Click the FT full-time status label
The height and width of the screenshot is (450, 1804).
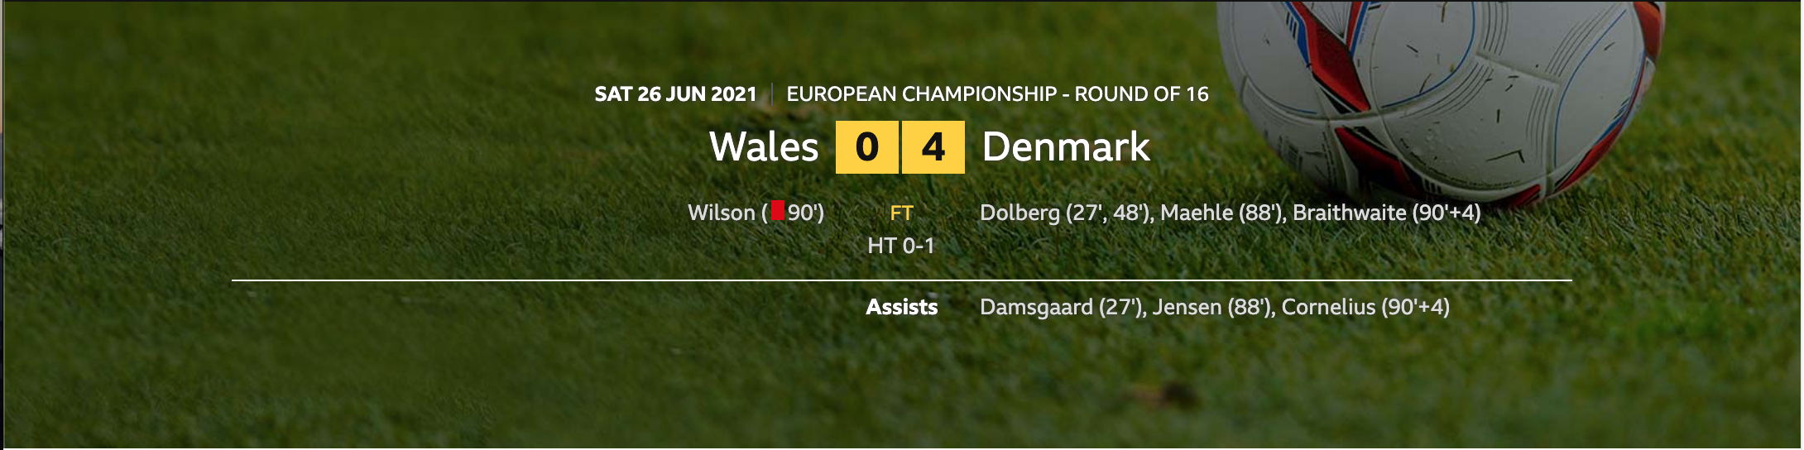(x=901, y=213)
